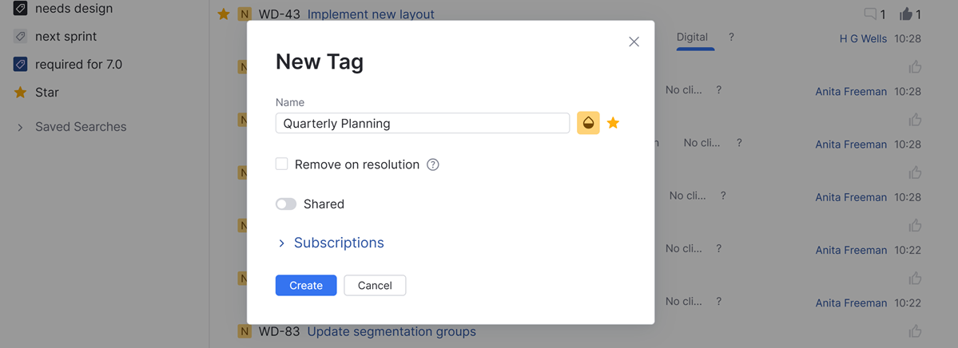Click thumbs-up icon on WD-83 issue
Screen dimensions: 958x348
click(915, 331)
